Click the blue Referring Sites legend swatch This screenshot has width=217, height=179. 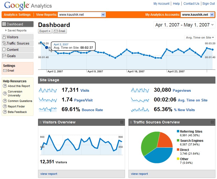(178, 132)
